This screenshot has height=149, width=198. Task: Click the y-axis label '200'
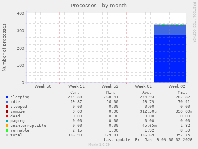coord(20,48)
